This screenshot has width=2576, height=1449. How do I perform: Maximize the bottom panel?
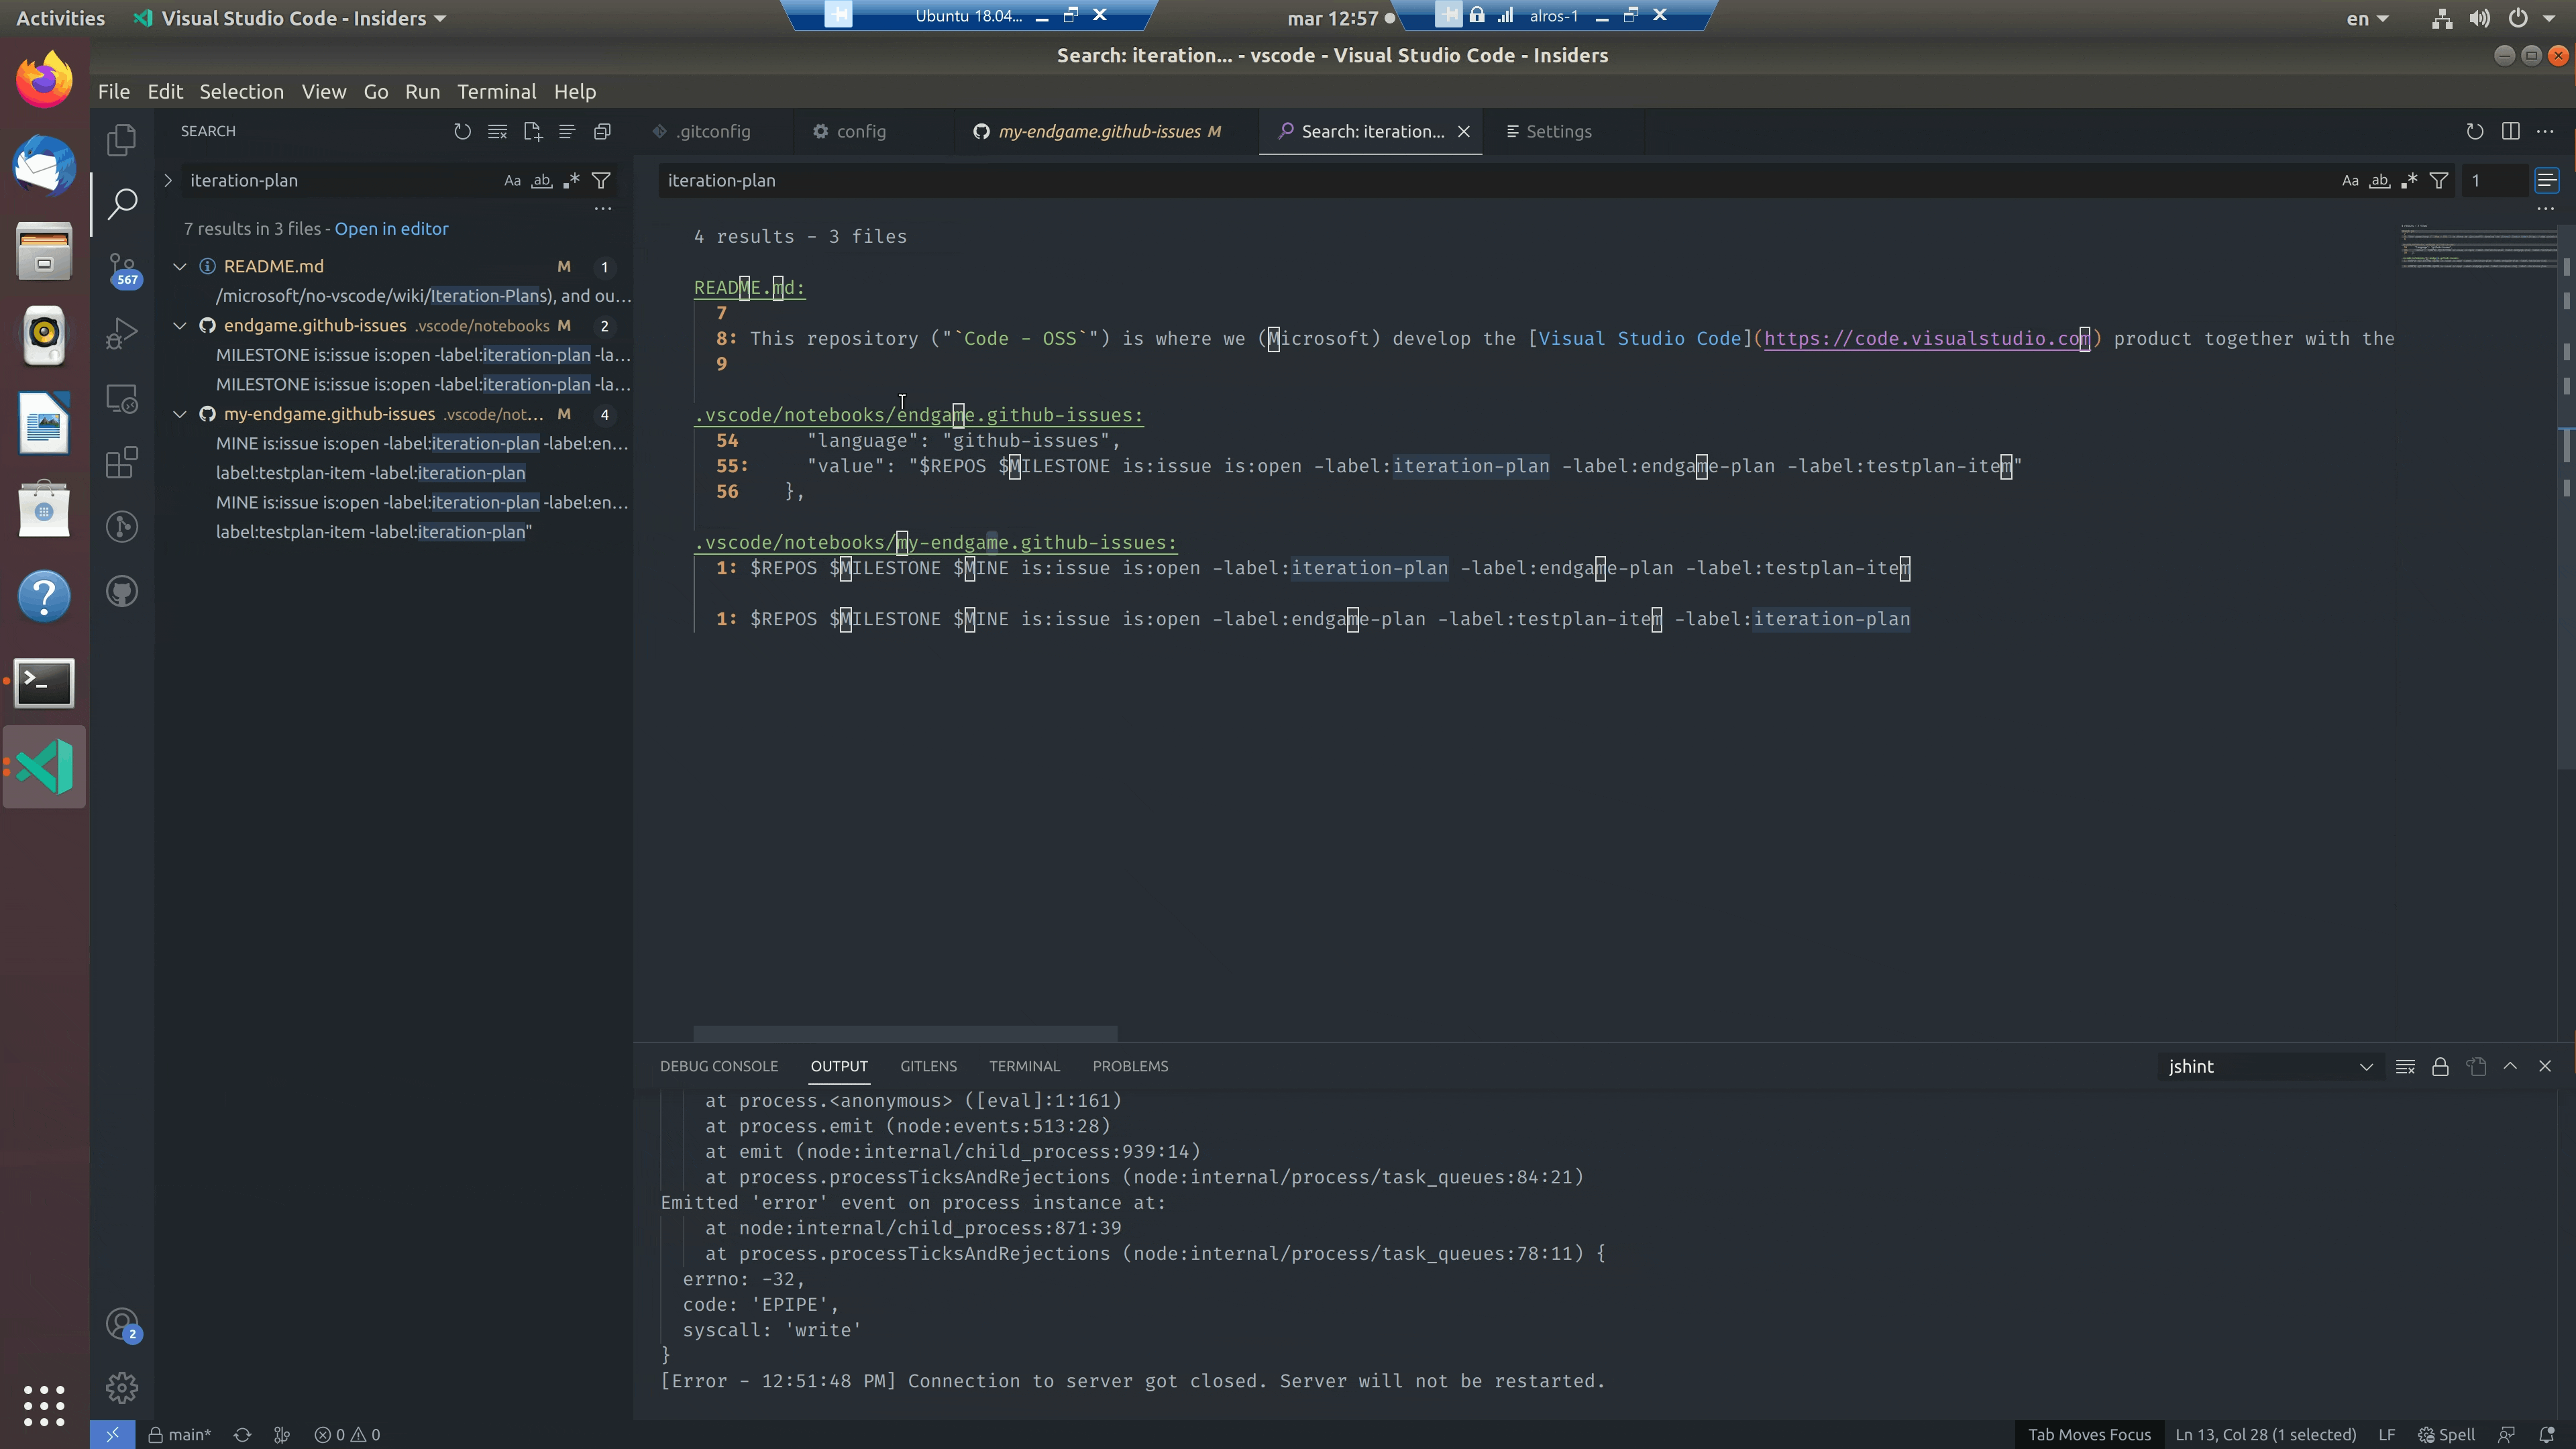(2510, 1066)
